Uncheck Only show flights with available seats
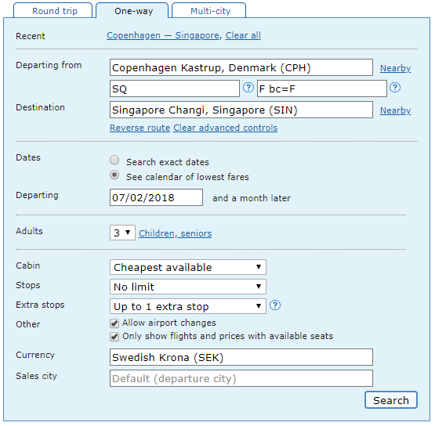Image resolution: width=435 pixels, height=426 pixels. (x=114, y=337)
